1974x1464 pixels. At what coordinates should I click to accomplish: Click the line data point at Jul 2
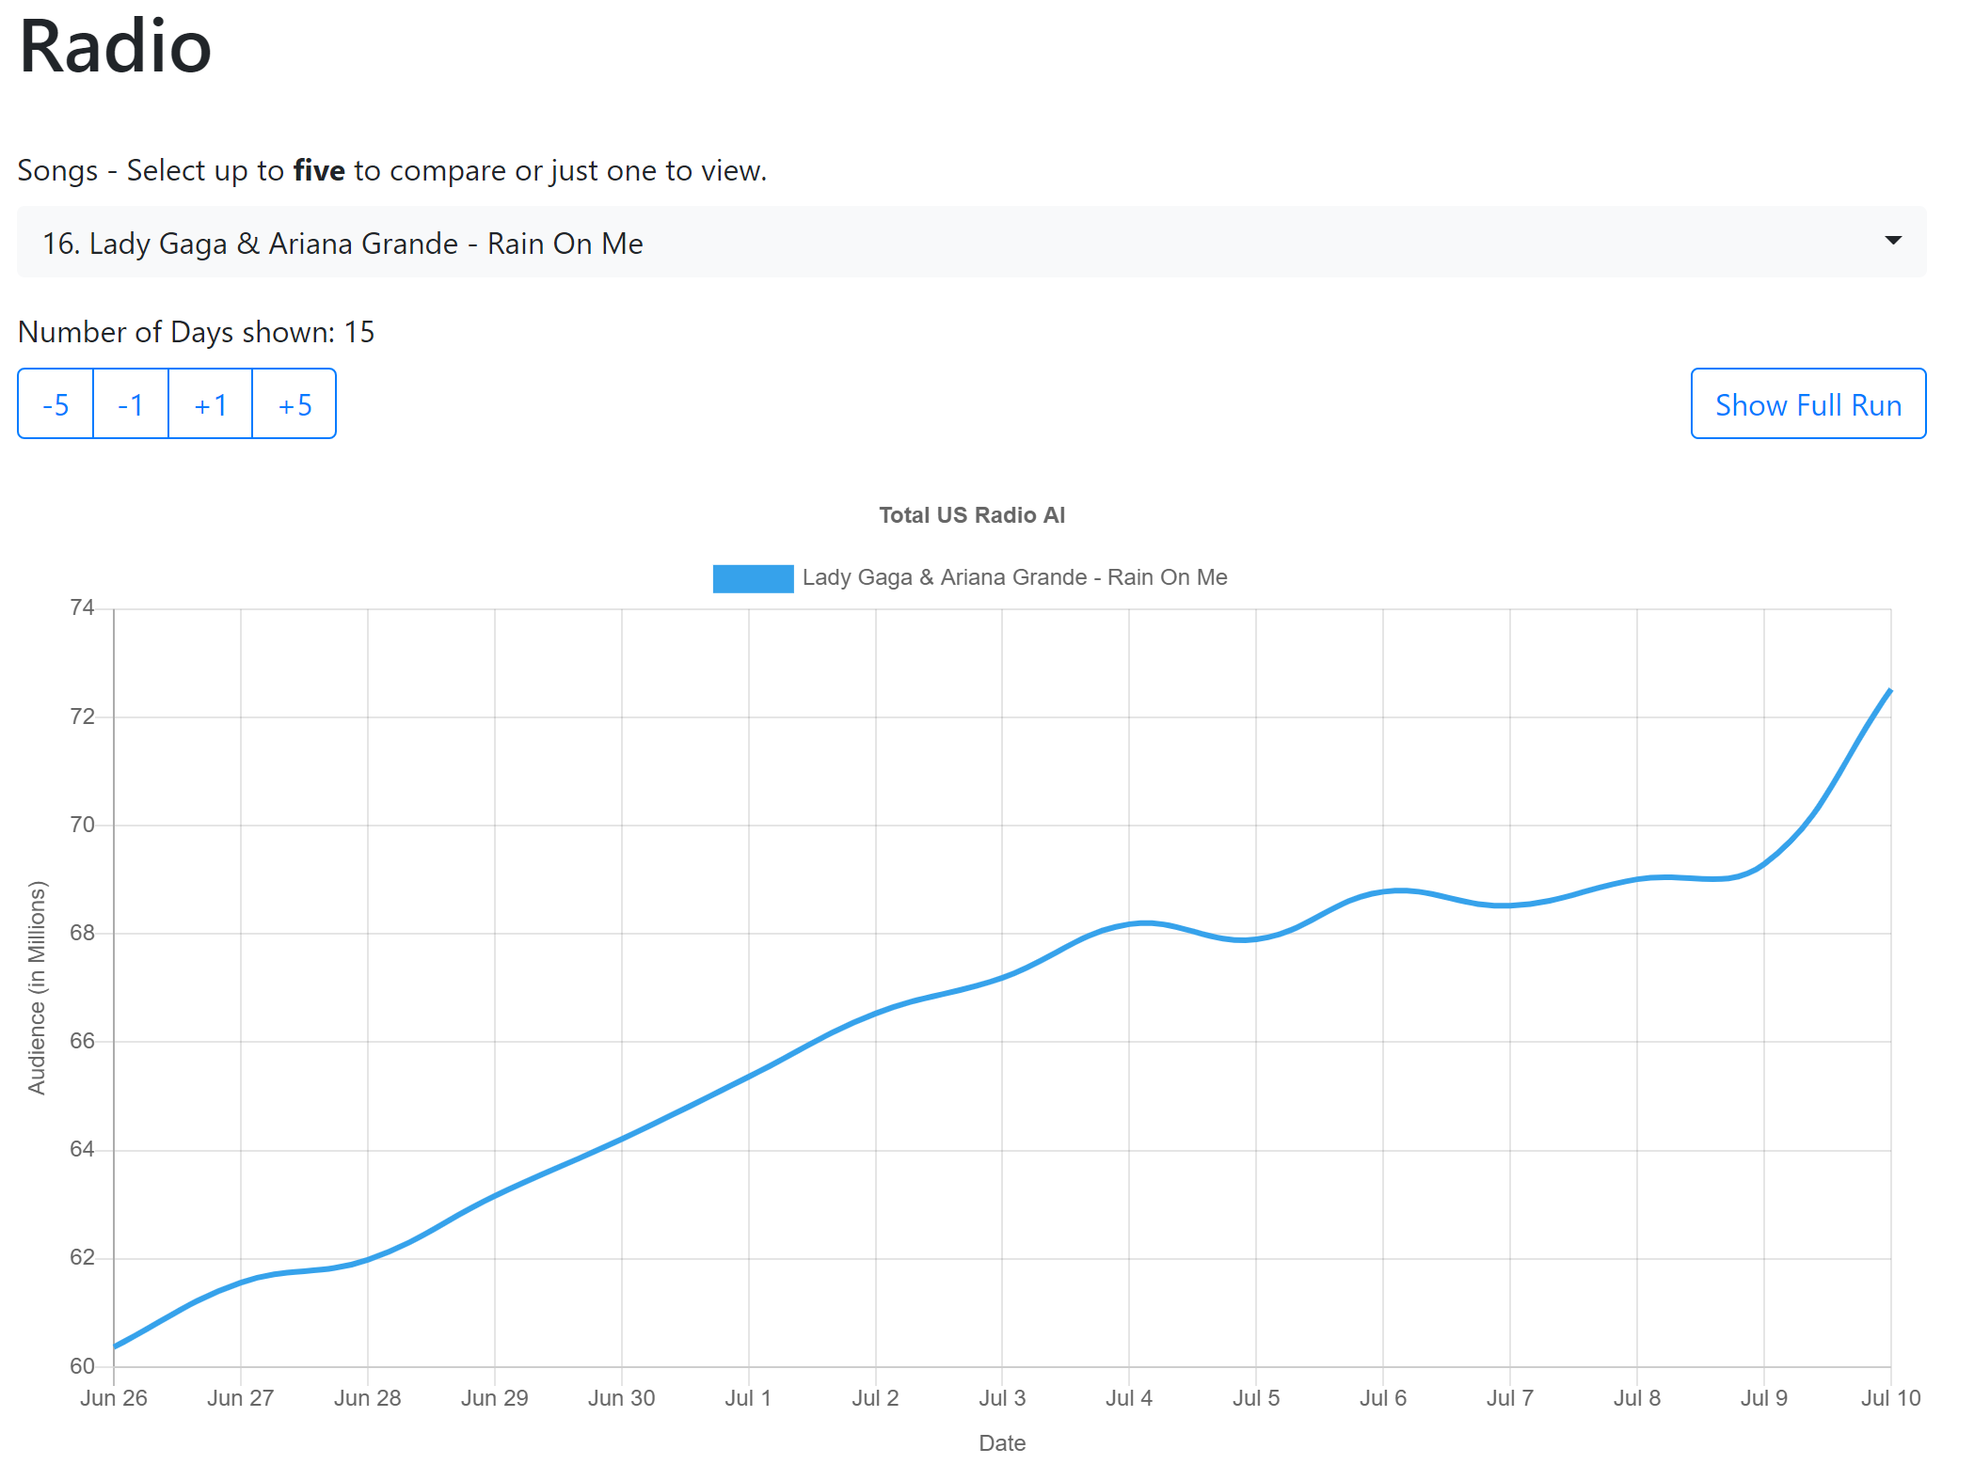point(876,1013)
